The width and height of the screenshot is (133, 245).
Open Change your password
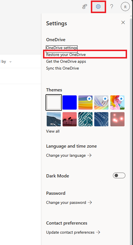(69, 202)
